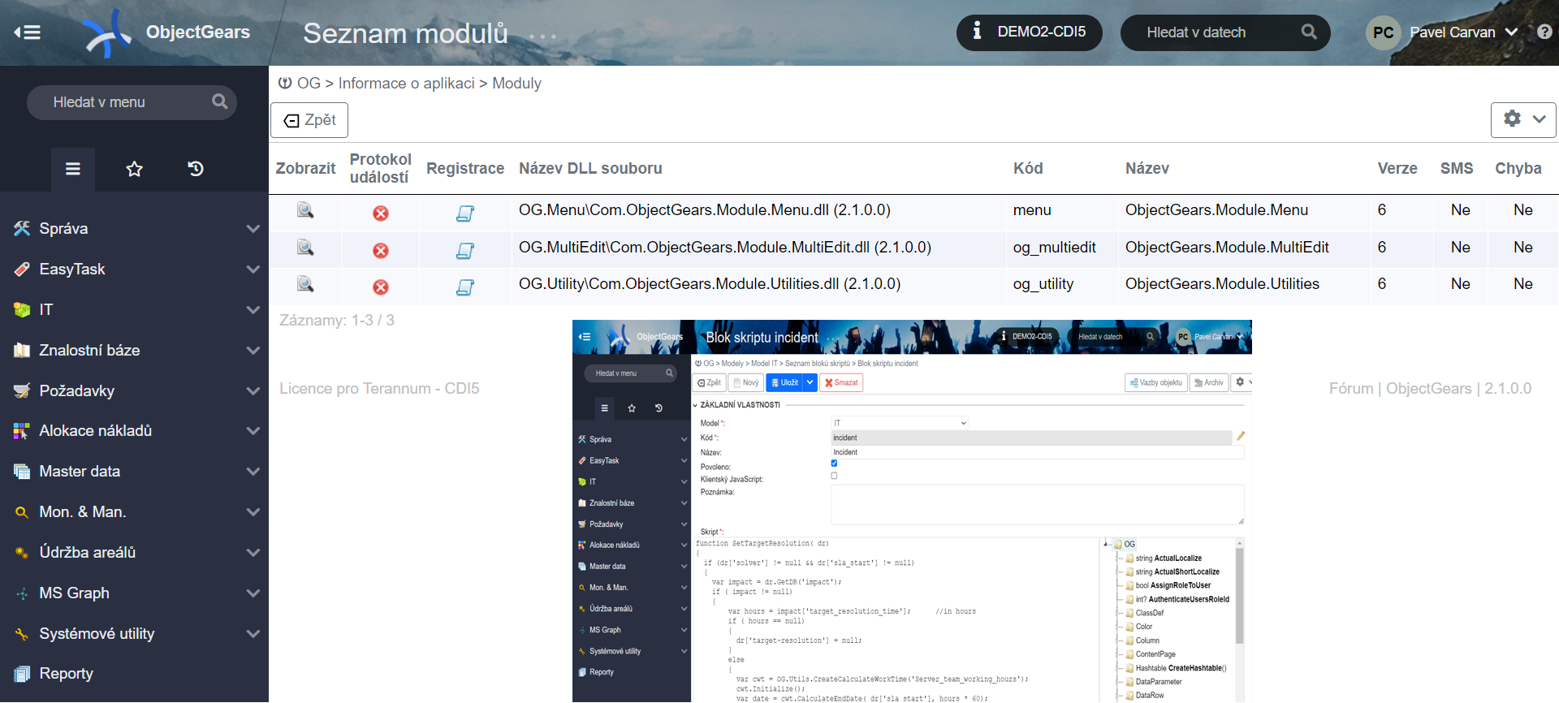This screenshot has width=1559, height=703.
Task: Open the Pavel Carvan user dropdown
Action: [x=1463, y=32]
